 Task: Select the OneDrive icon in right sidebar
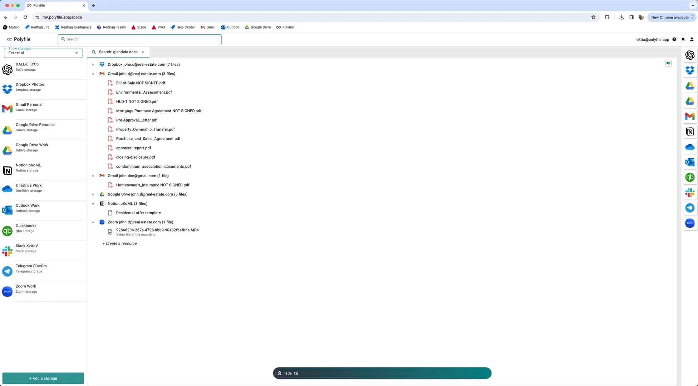[x=690, y=147]
